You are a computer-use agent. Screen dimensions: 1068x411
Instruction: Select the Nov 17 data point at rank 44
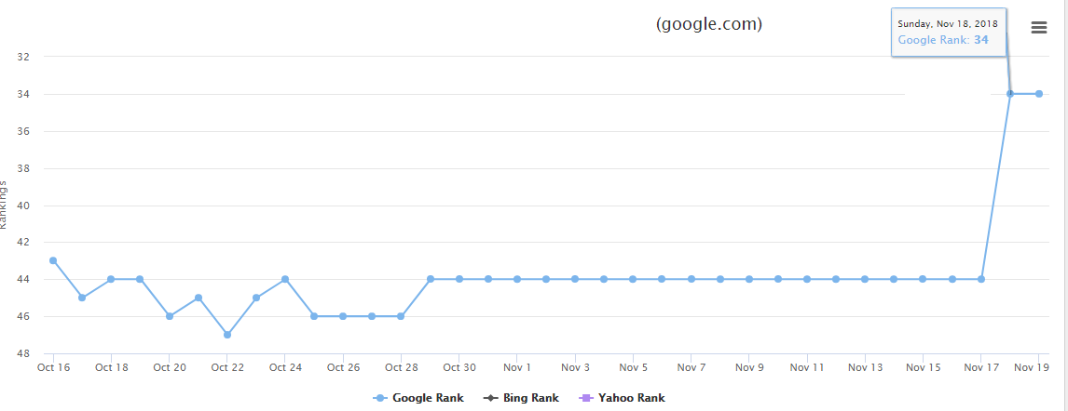point(980,279)
